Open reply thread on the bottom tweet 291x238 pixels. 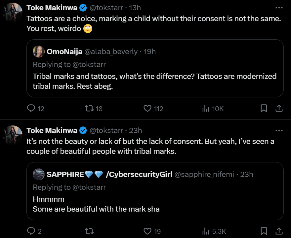31,231
